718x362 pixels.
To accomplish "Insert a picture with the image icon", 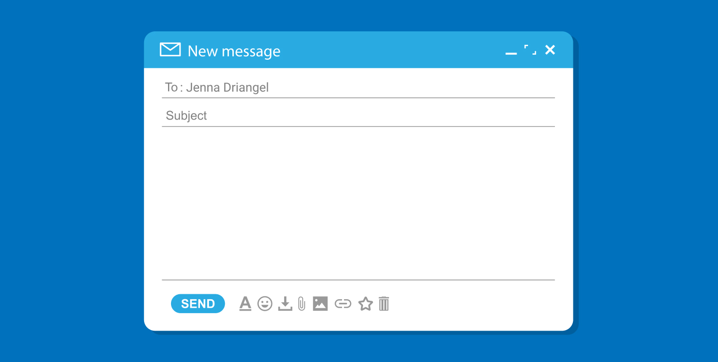I will (320, 303).
